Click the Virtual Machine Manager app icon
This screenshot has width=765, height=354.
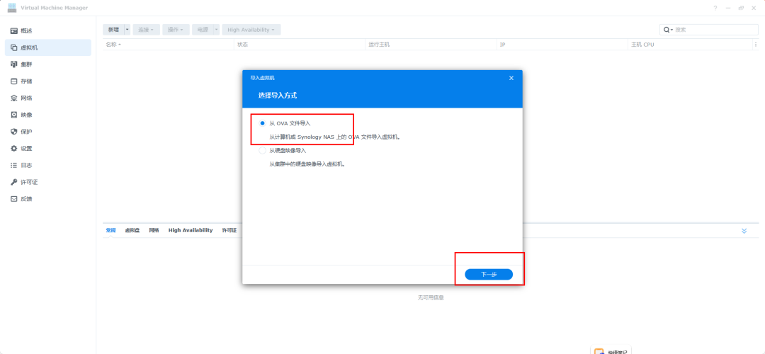[12, 8]
